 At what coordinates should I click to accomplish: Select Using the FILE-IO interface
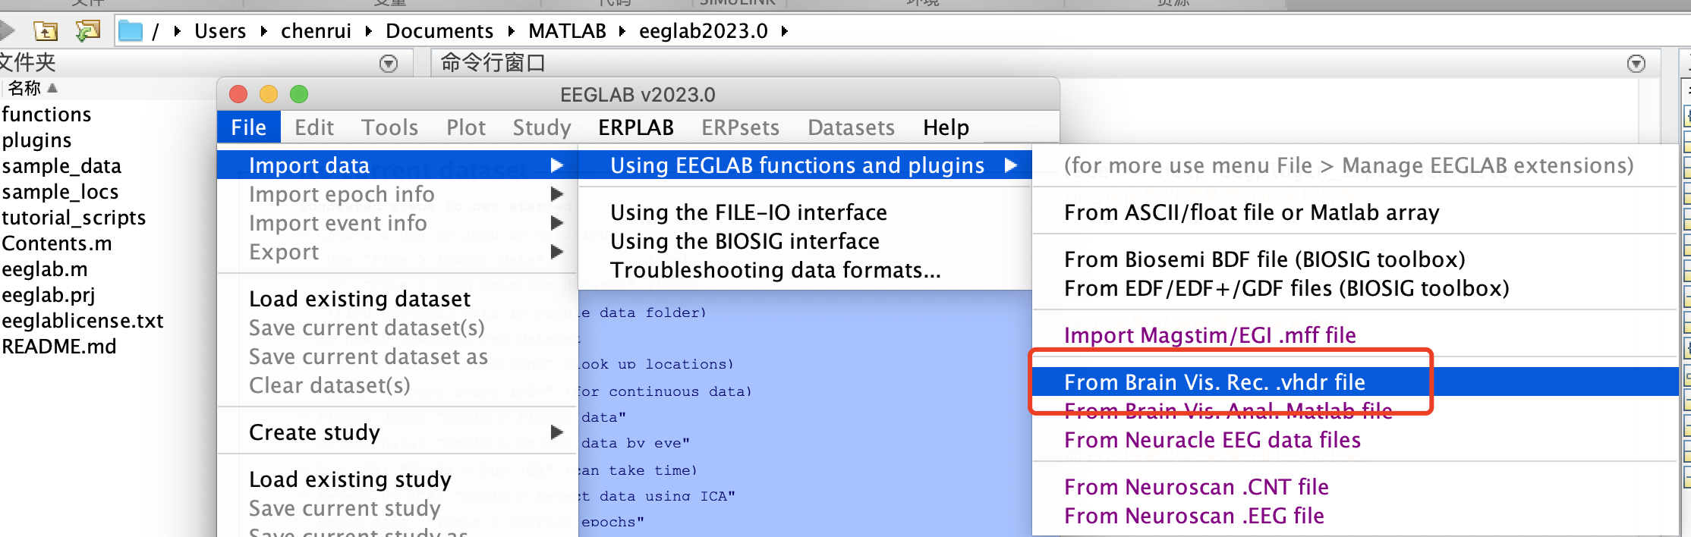point(748,212)
